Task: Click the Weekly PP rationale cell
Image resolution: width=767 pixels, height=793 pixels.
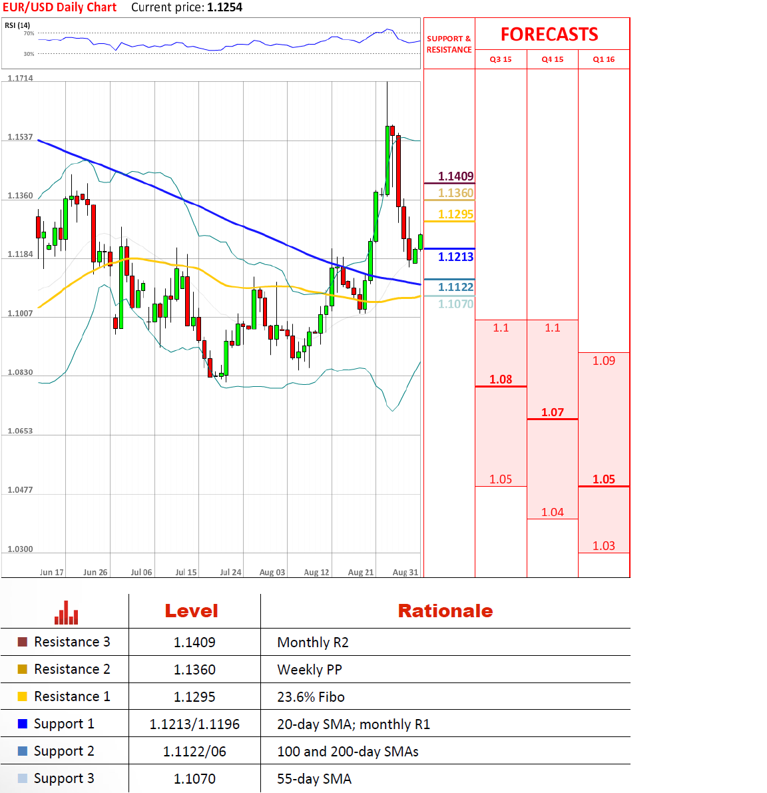Action: tap(310, 670)
